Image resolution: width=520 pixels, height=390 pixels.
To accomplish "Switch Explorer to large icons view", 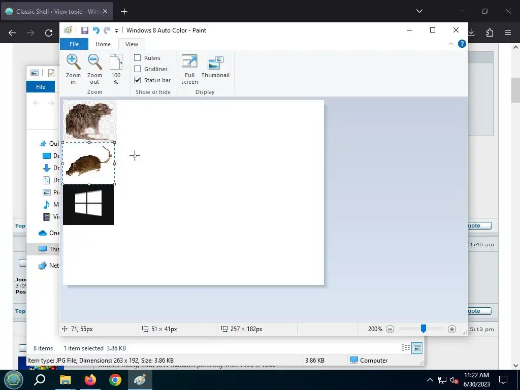I will tap(417, 348).
